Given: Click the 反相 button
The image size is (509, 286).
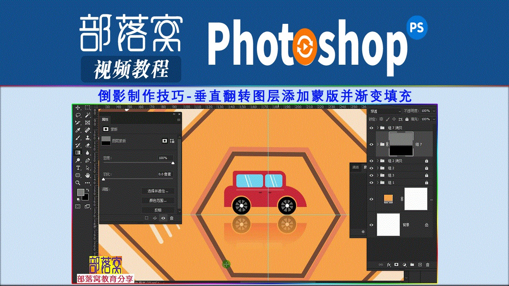Looking at the screenshot, I should [x=158, y=210].
